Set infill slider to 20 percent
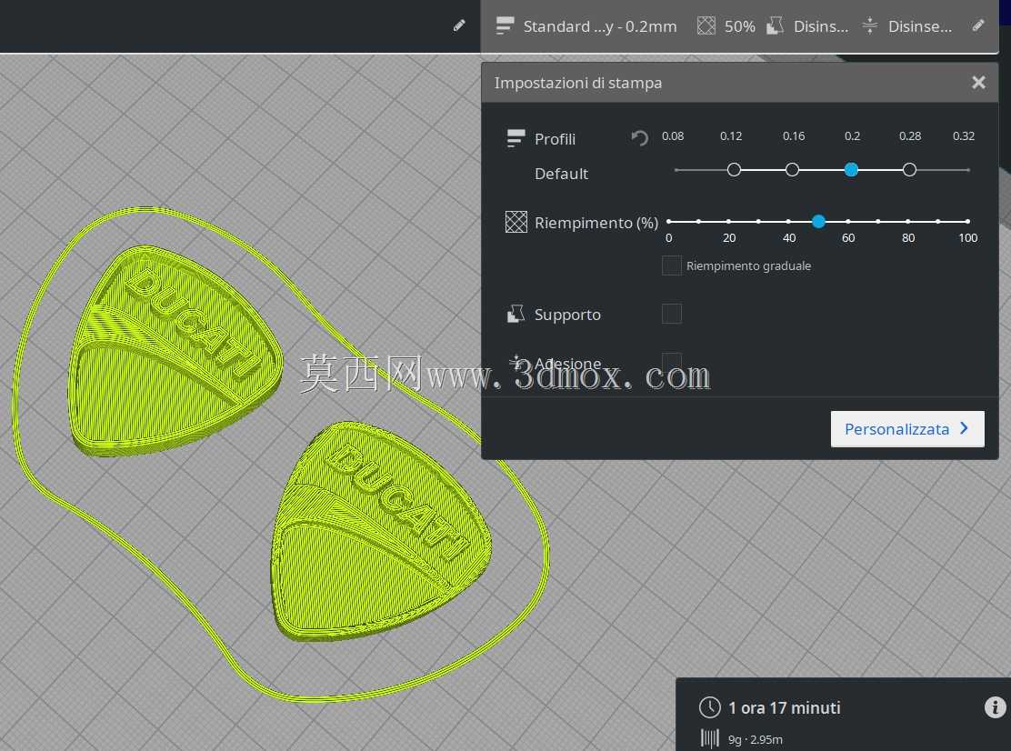 [x=728, y=221]
